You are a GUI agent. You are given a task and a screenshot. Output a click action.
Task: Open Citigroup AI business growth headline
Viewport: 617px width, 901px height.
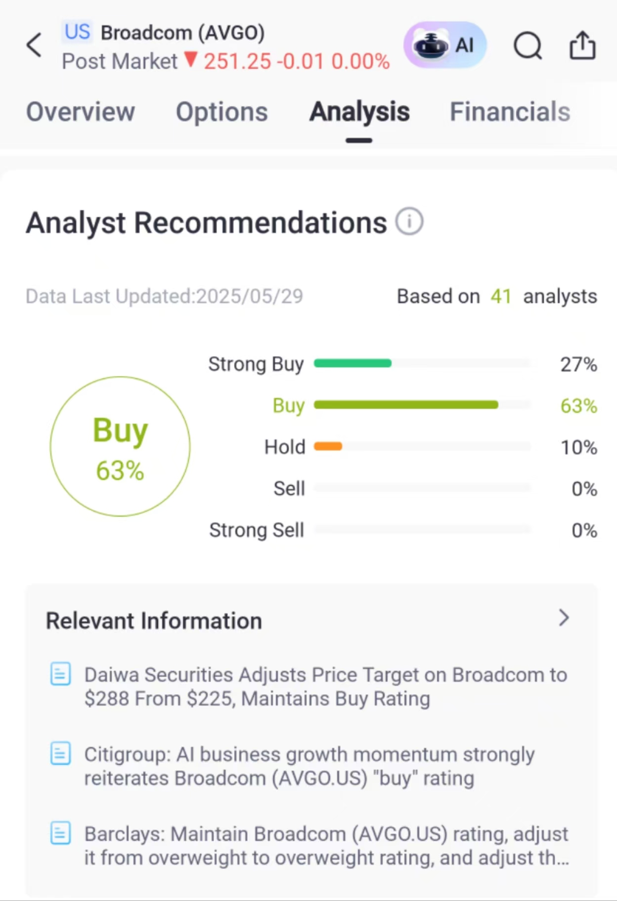(309, 766)
